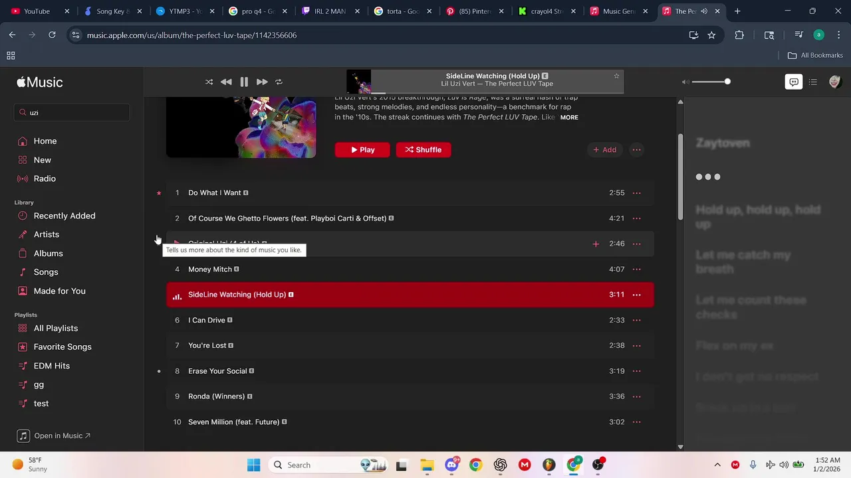This screenshot has width=851, height=478.
Task: Open options for Erase Your Social
Action: [637, 371]
